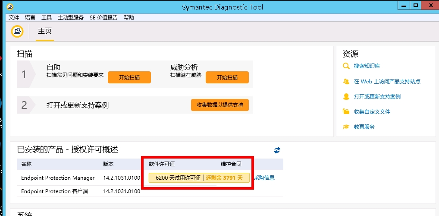Close the Symantec Diagnostic Tool window
Screen dimensions: 439x216
pyautogui.click(x=430, y=5)
